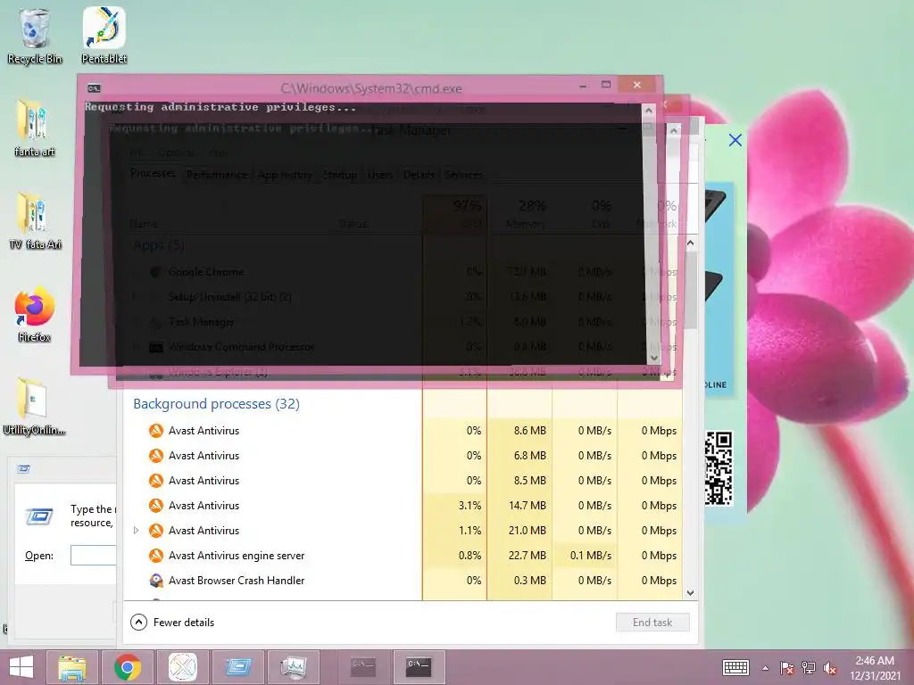
Task: Open the Action Center flag icon
Action: 786,668
